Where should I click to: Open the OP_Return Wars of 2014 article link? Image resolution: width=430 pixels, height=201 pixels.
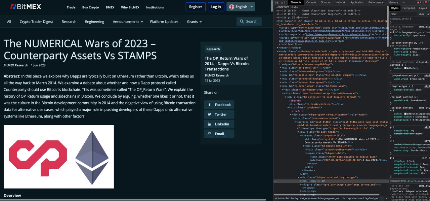(x=227, y=64)
